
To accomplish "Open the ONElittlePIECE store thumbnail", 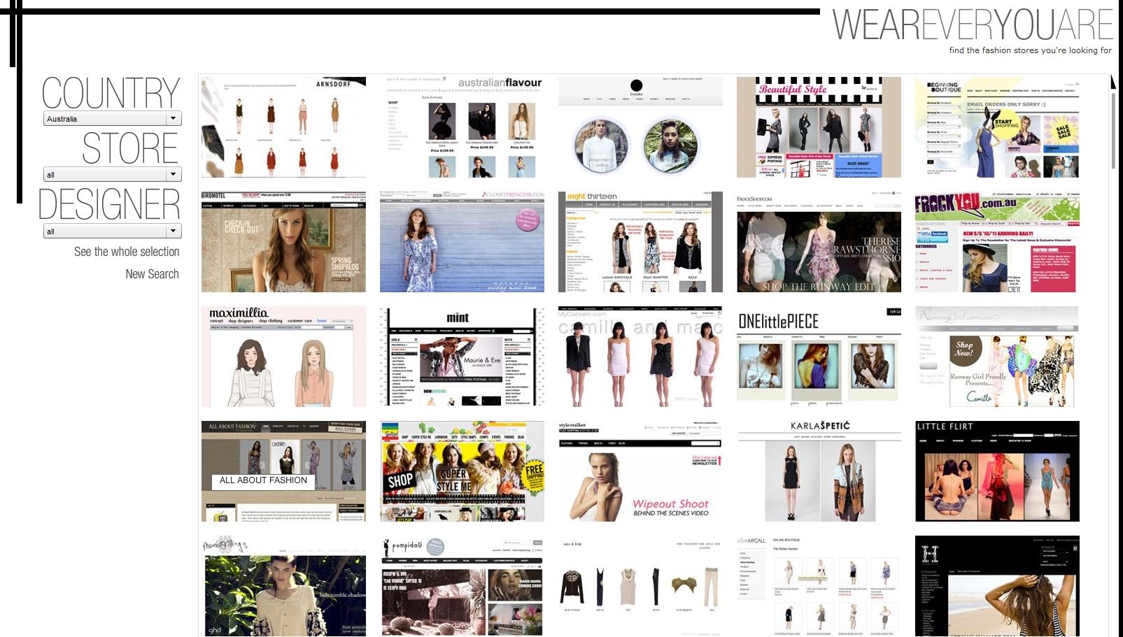I will [x=819, y=357].
